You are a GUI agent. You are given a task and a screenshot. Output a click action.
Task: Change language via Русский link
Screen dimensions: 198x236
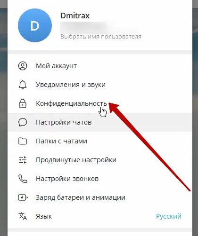coord(169,216)
